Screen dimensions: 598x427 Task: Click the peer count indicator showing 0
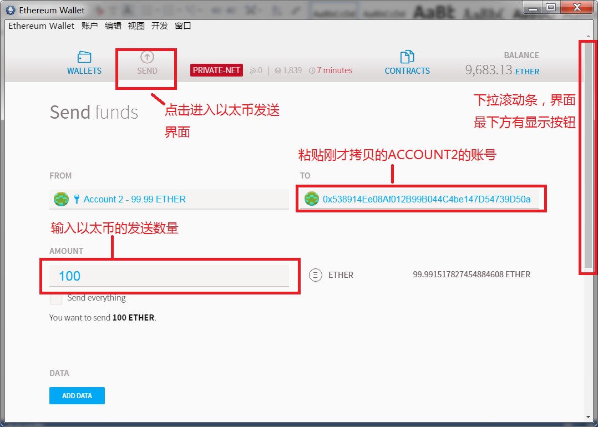[x=256, y=70]
